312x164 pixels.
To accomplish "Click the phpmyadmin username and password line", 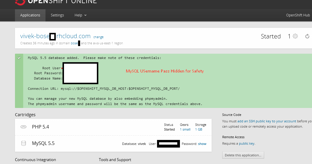I will pyautogui.click(x=115, y=104).
